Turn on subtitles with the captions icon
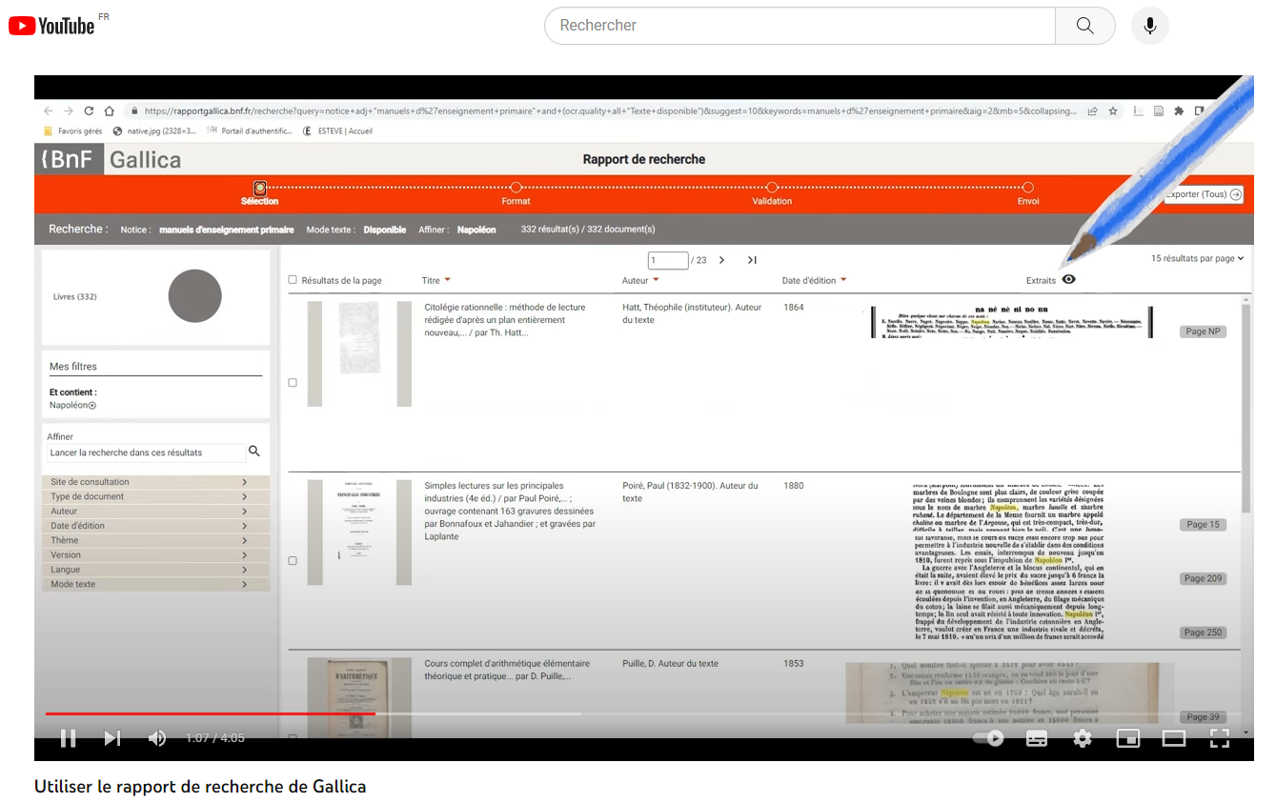Viewport: 1276px width, 803px height. pyautogui.click(x=1037, y=738)
